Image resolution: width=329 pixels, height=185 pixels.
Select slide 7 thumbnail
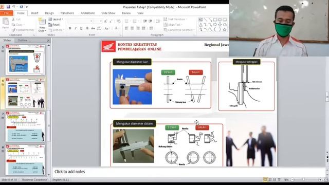point(25,126)
